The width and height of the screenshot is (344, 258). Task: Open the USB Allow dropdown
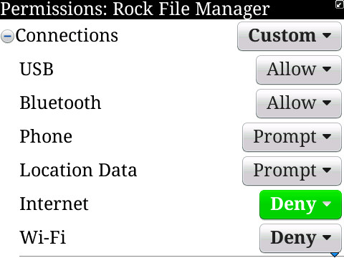299,70
